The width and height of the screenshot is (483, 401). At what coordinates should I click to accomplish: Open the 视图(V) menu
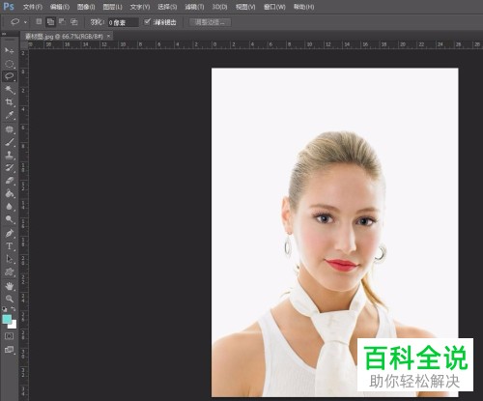pos(245,7)
